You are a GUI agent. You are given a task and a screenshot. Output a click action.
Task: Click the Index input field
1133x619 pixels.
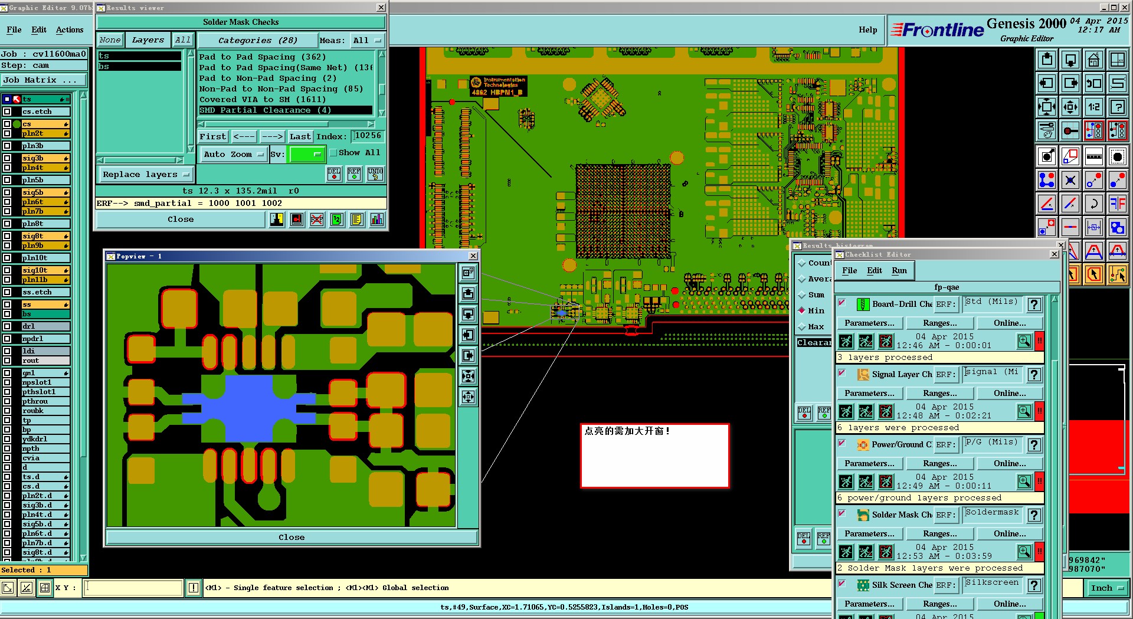point(368,136)
